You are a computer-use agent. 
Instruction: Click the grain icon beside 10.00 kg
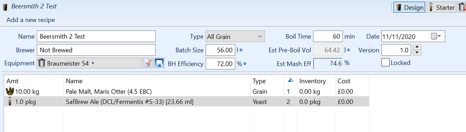[10, 91]
